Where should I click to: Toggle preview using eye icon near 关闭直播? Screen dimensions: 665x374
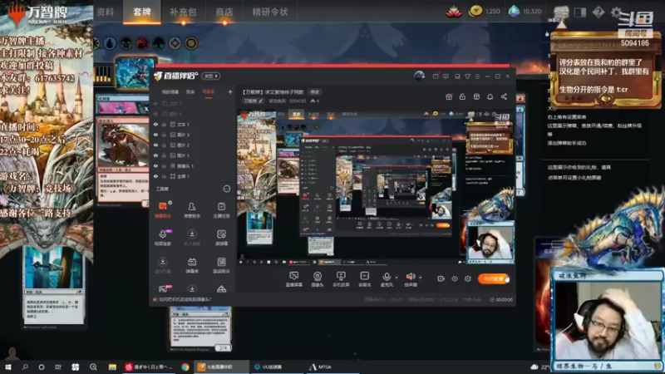pyautogui.click(x=455, y=278)
